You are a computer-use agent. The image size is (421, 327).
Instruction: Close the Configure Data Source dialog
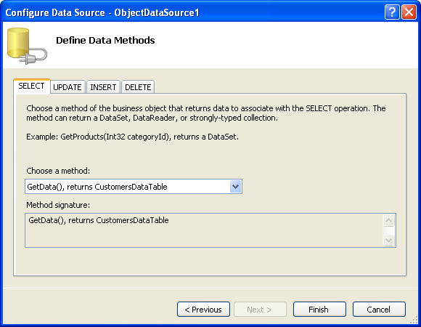pos(409,12)
